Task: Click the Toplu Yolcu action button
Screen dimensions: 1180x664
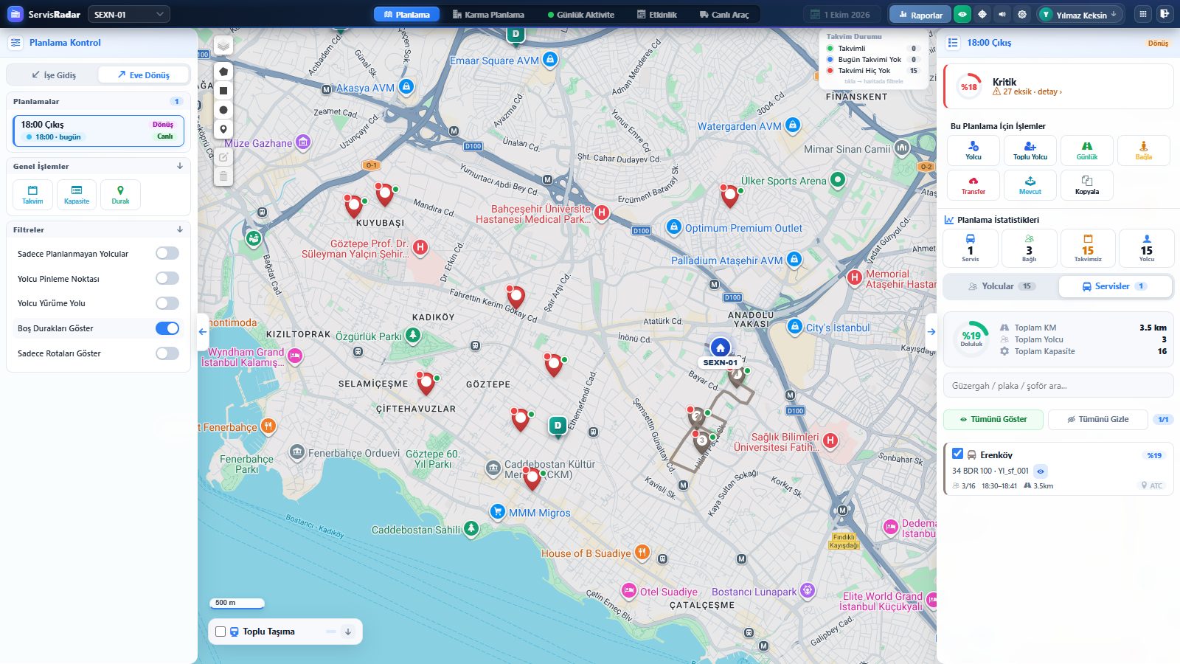Action: pos(1030,151)
